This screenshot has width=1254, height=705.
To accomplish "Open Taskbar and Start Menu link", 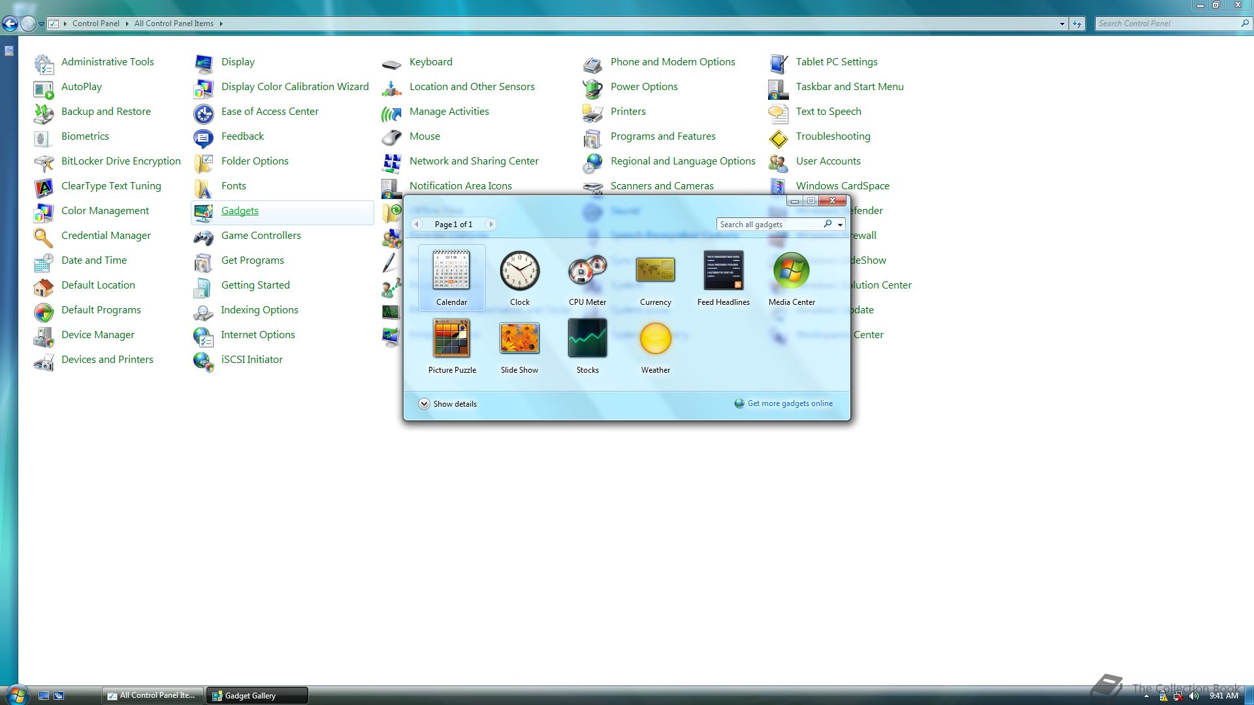I will tap(850, 87).
